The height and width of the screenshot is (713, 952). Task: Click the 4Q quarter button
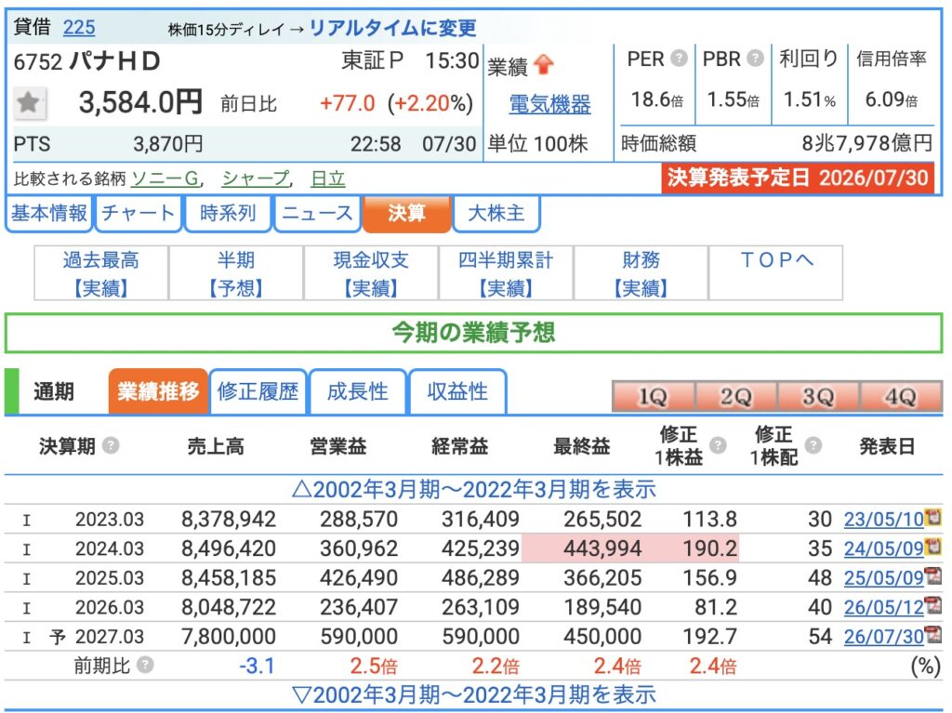click(900, 397)
